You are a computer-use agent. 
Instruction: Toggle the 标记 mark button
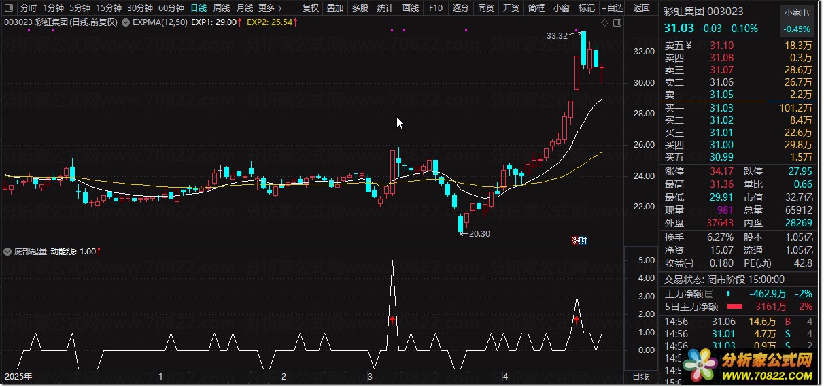click(x=586, y=8)
